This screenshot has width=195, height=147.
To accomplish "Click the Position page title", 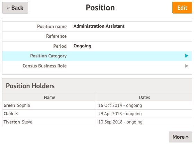I will point(100,8).
